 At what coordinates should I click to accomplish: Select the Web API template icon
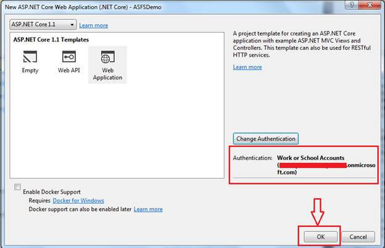pyautogui.click(x=68, y=57)
